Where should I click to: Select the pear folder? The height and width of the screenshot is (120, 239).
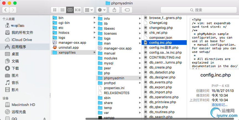(x=119, y=68)
